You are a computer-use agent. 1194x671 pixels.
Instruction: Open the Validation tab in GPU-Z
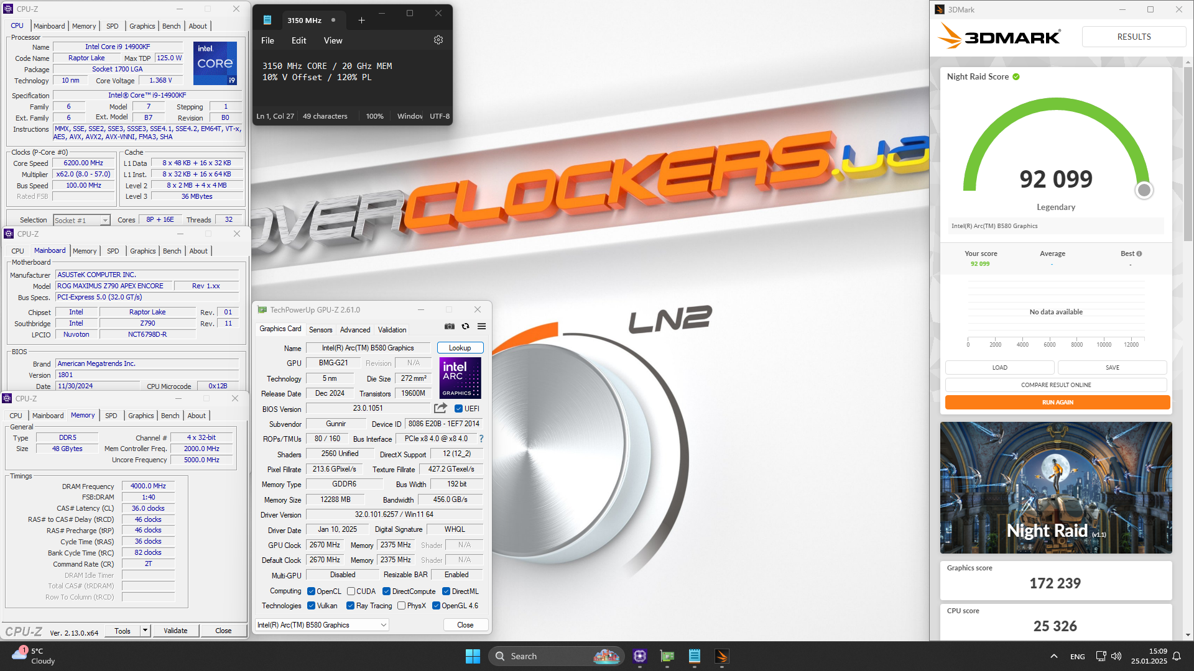(x=392, y=329)
